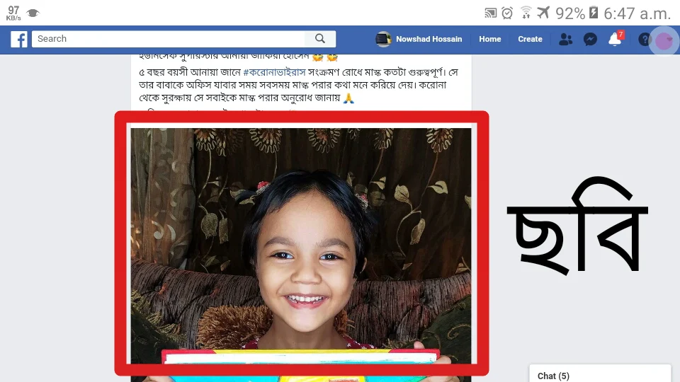Expand the account dropdown arrow
The width and height of the screenshot is (680, 382).
[669, 40]
